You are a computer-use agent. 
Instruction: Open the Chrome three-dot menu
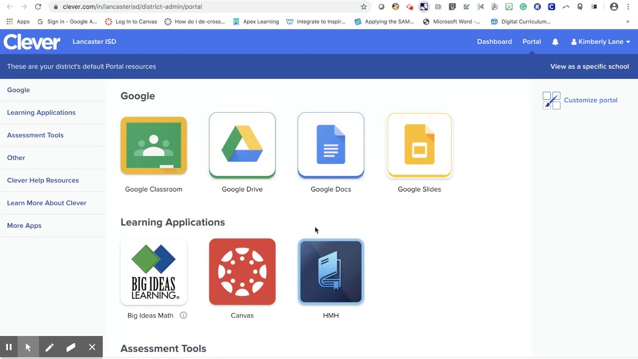pos(628,6)
